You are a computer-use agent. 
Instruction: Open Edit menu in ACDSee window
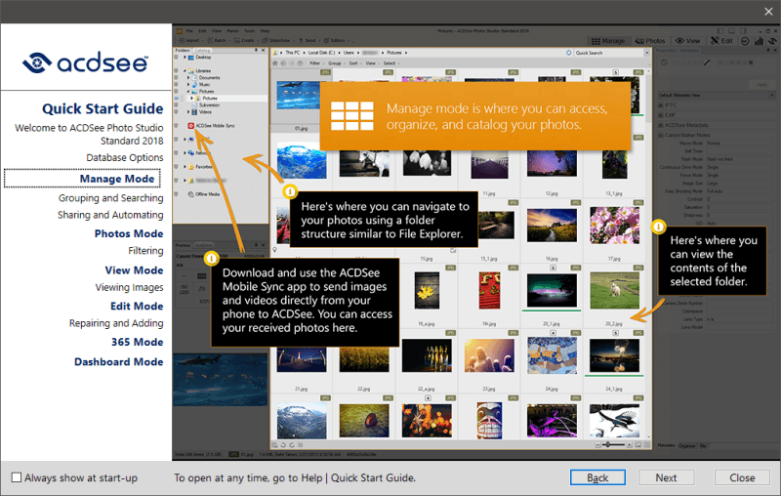pos(202,31)
